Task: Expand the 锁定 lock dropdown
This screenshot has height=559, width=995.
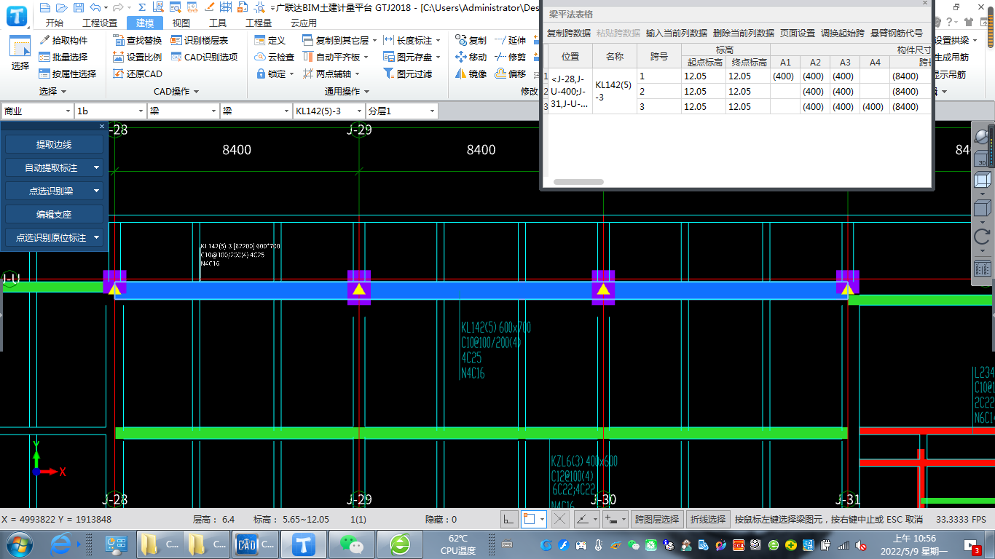Action: click(x=291, y=74)
